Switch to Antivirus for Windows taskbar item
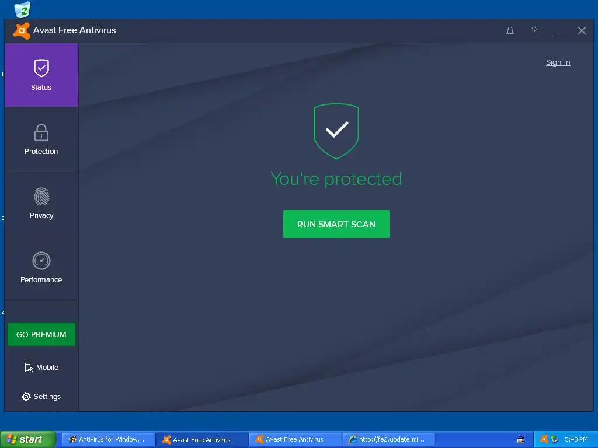The image size is (598, 448). [108, 439]
